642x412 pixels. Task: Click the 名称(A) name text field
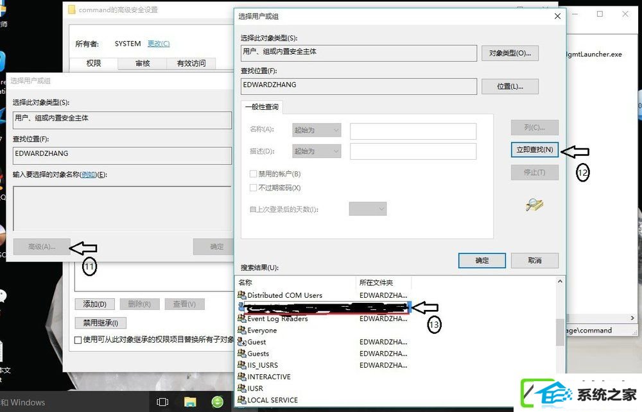[x=413, y=132]
